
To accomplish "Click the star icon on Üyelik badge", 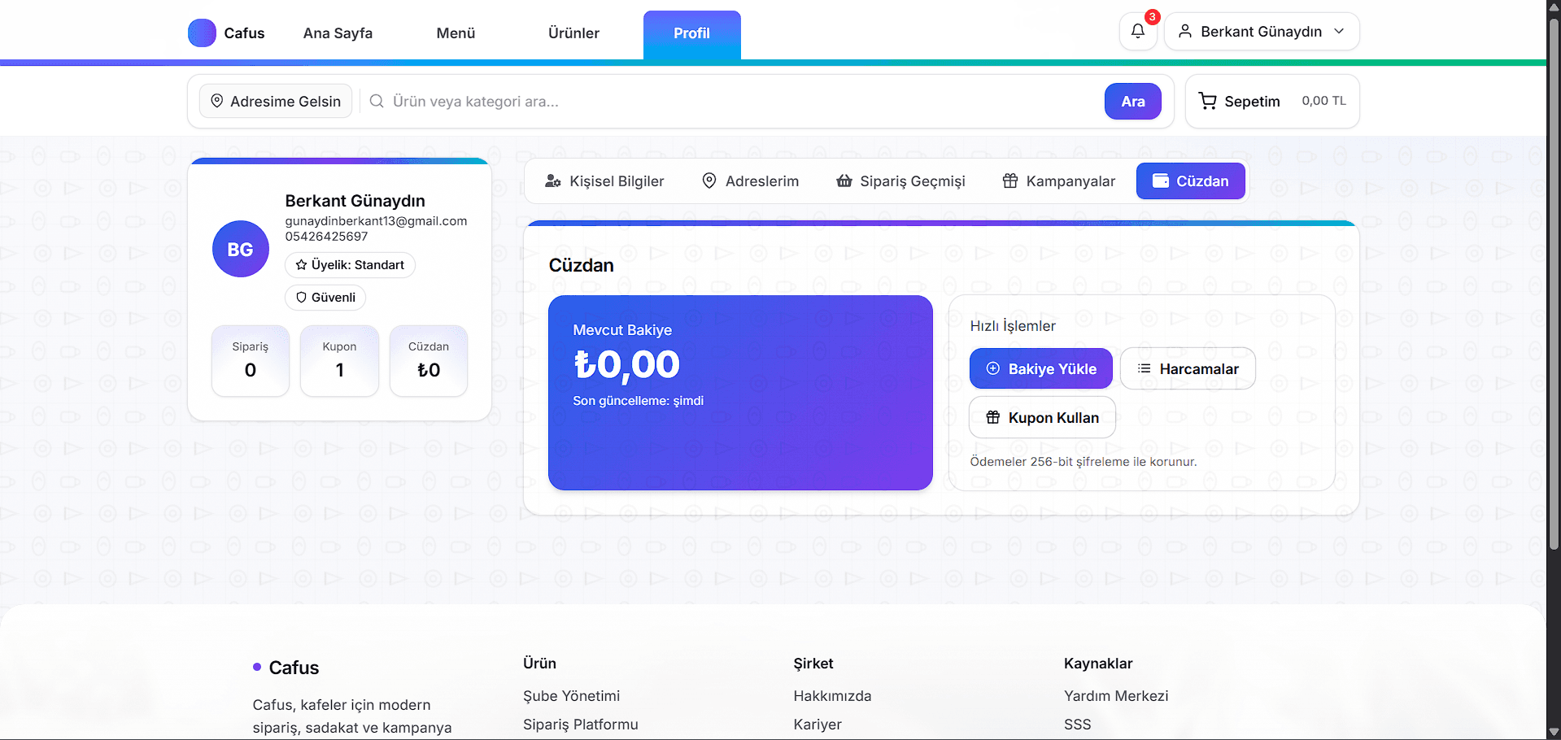I will click(x=301, y=265).
